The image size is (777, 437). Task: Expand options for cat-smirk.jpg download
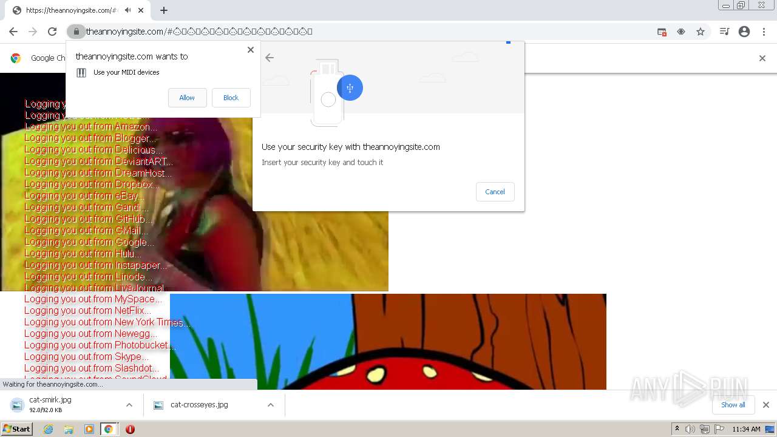pos(129,405)
